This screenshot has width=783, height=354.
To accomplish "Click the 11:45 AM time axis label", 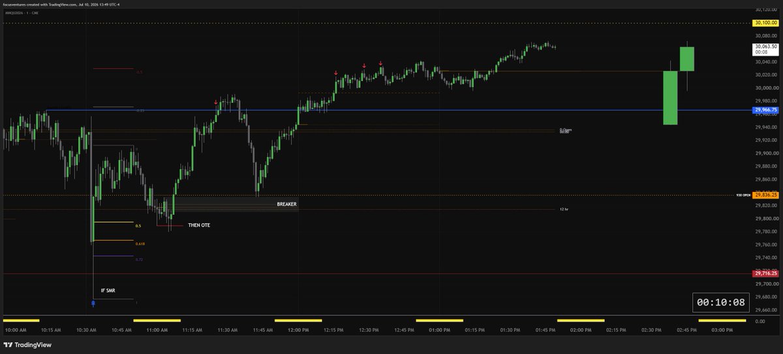I will tap(262, 330).
